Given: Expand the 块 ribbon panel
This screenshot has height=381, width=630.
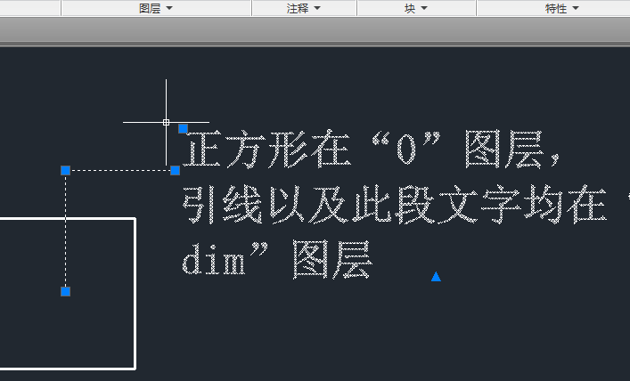Looking at the screenshot, I should pos(416,8).
